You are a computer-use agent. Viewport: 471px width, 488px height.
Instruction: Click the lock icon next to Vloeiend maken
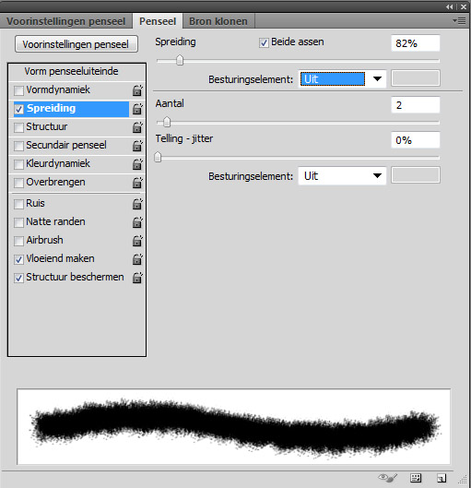click(x=137, y=259)
